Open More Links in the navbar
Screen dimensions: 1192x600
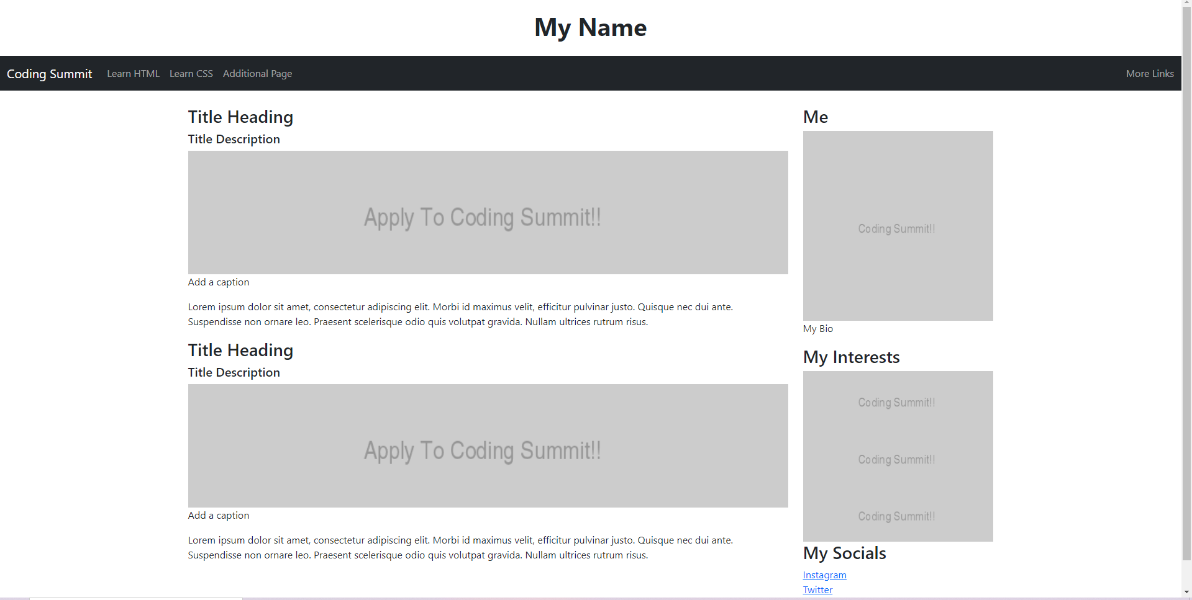1150,73
